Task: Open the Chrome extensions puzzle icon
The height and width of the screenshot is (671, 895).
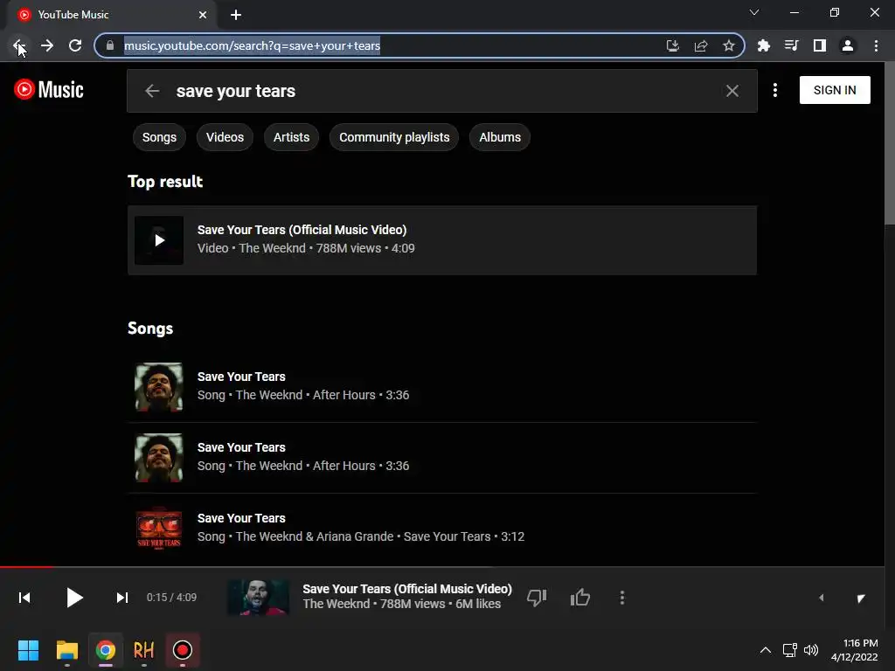Action: point(764,45)
